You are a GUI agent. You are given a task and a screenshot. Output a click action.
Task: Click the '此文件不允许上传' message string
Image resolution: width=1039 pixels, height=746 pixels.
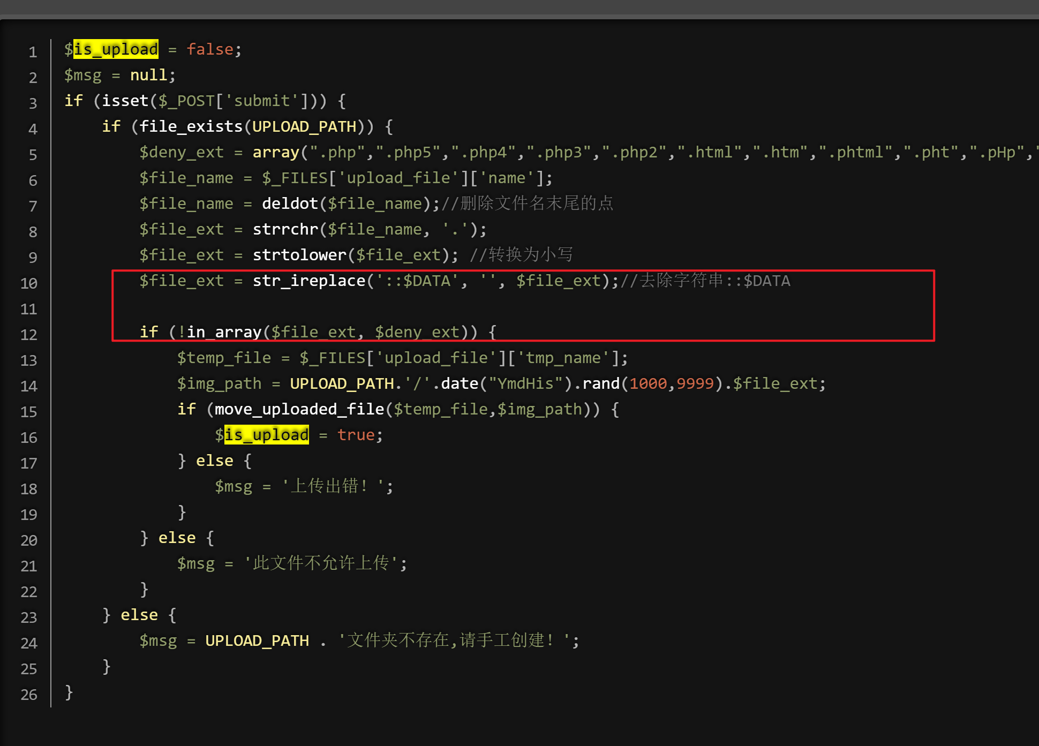tap(321, 563)
